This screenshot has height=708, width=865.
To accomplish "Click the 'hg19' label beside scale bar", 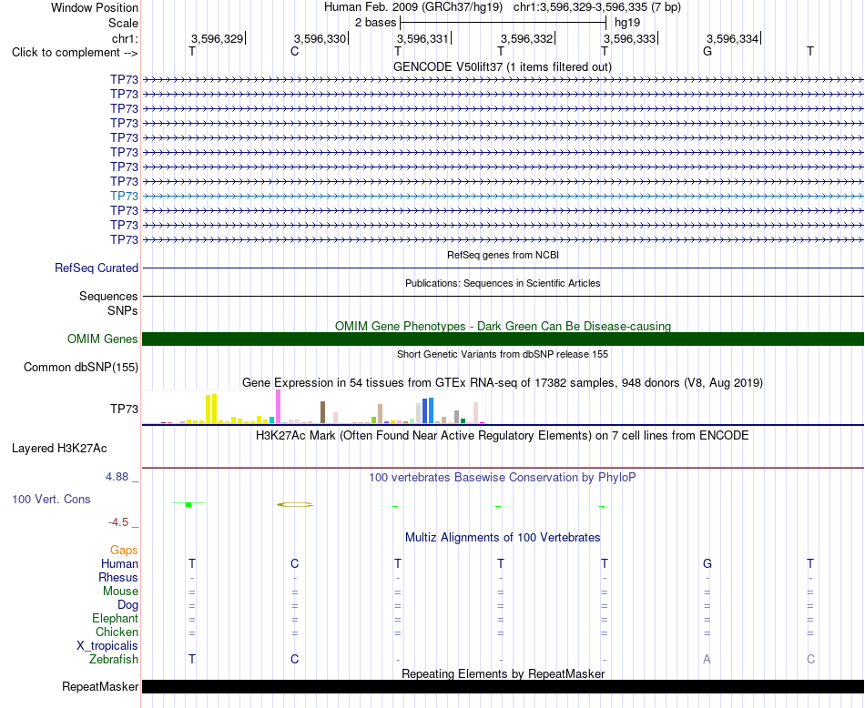I will [627, 23].
